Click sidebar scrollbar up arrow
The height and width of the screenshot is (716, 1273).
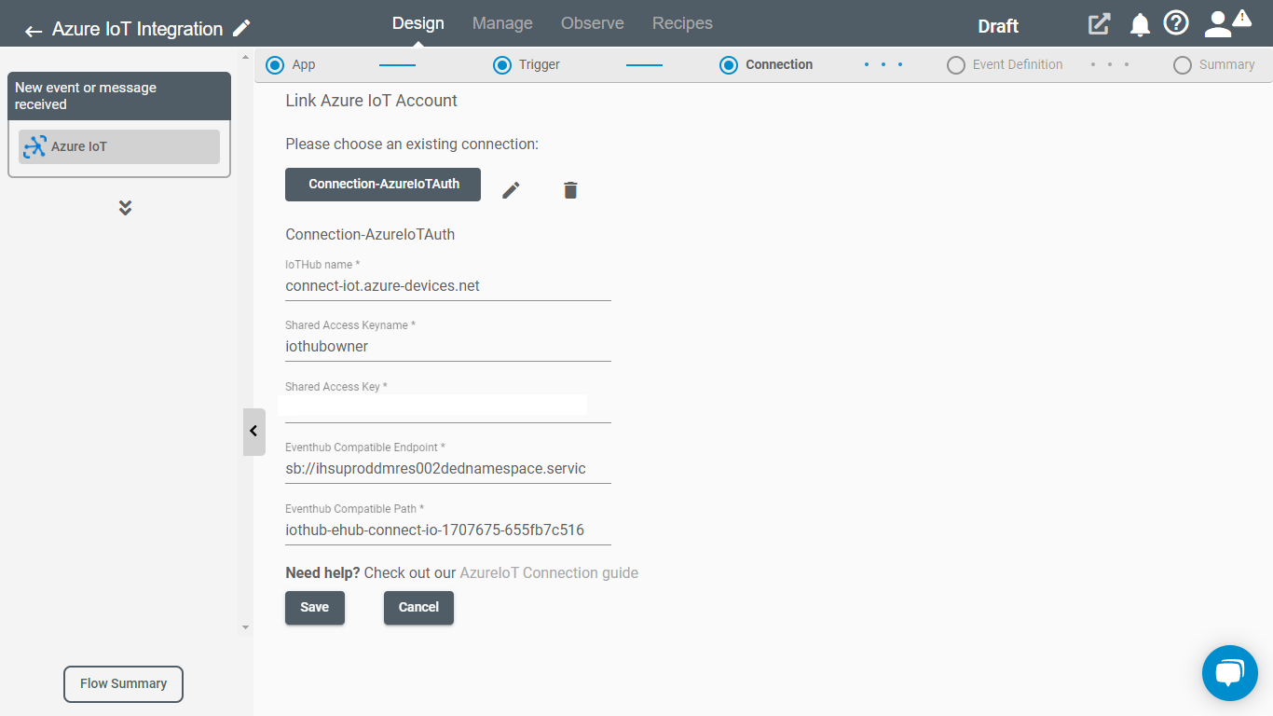tap(246, 58)
